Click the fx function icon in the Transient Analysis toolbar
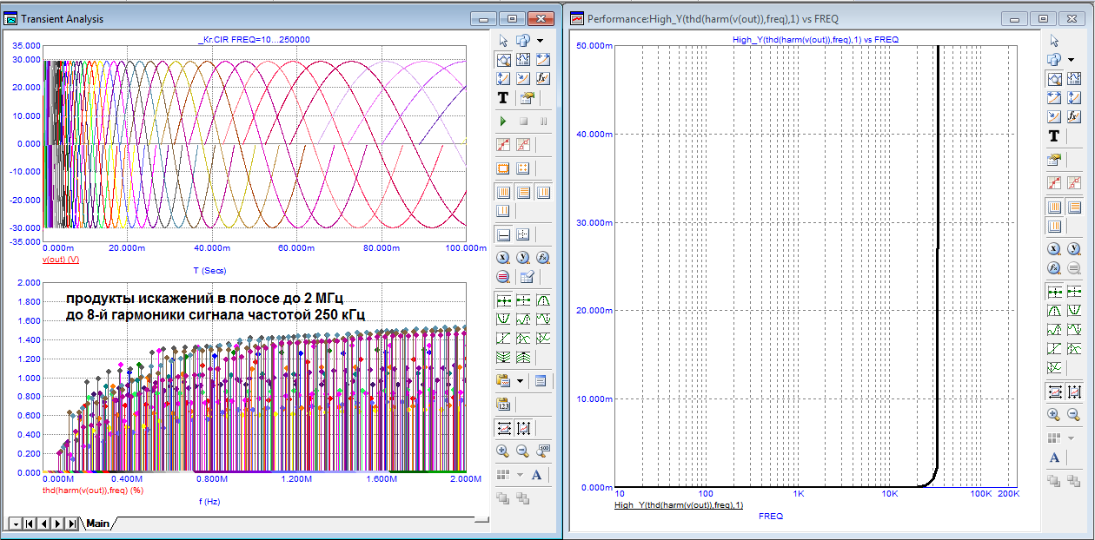 point(543,78)
